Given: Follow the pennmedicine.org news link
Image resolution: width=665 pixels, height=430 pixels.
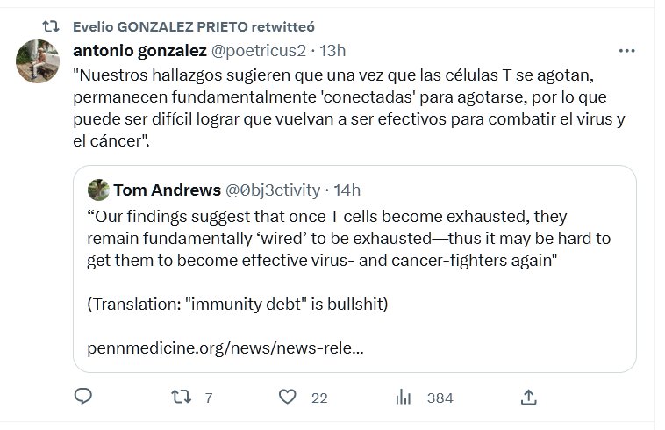Looking at the screenshot, I should tap(225, 348).
